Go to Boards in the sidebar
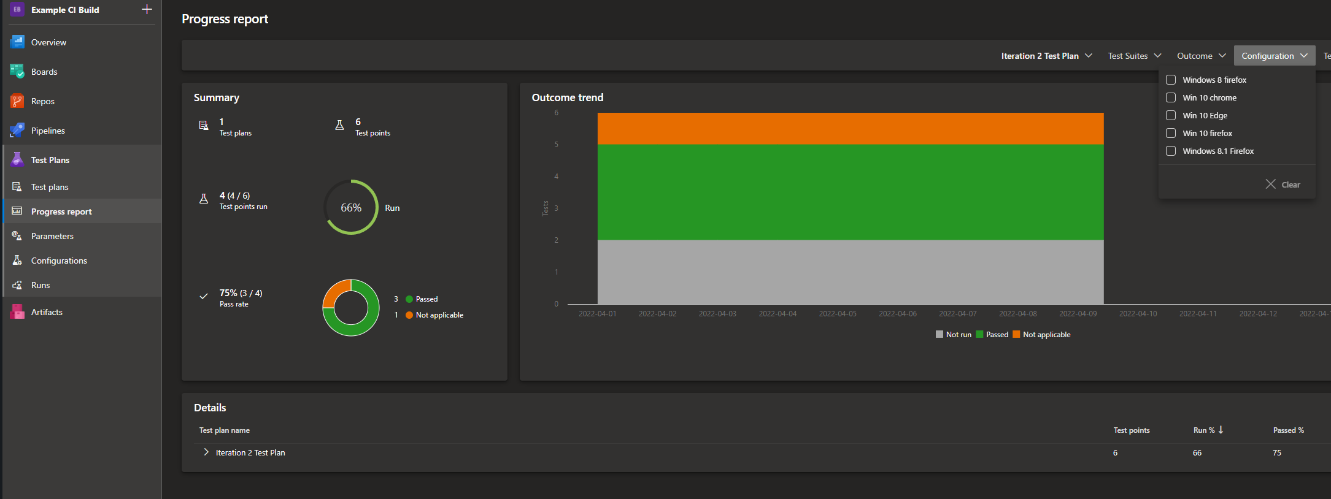1331x499 pixels. 44,72
